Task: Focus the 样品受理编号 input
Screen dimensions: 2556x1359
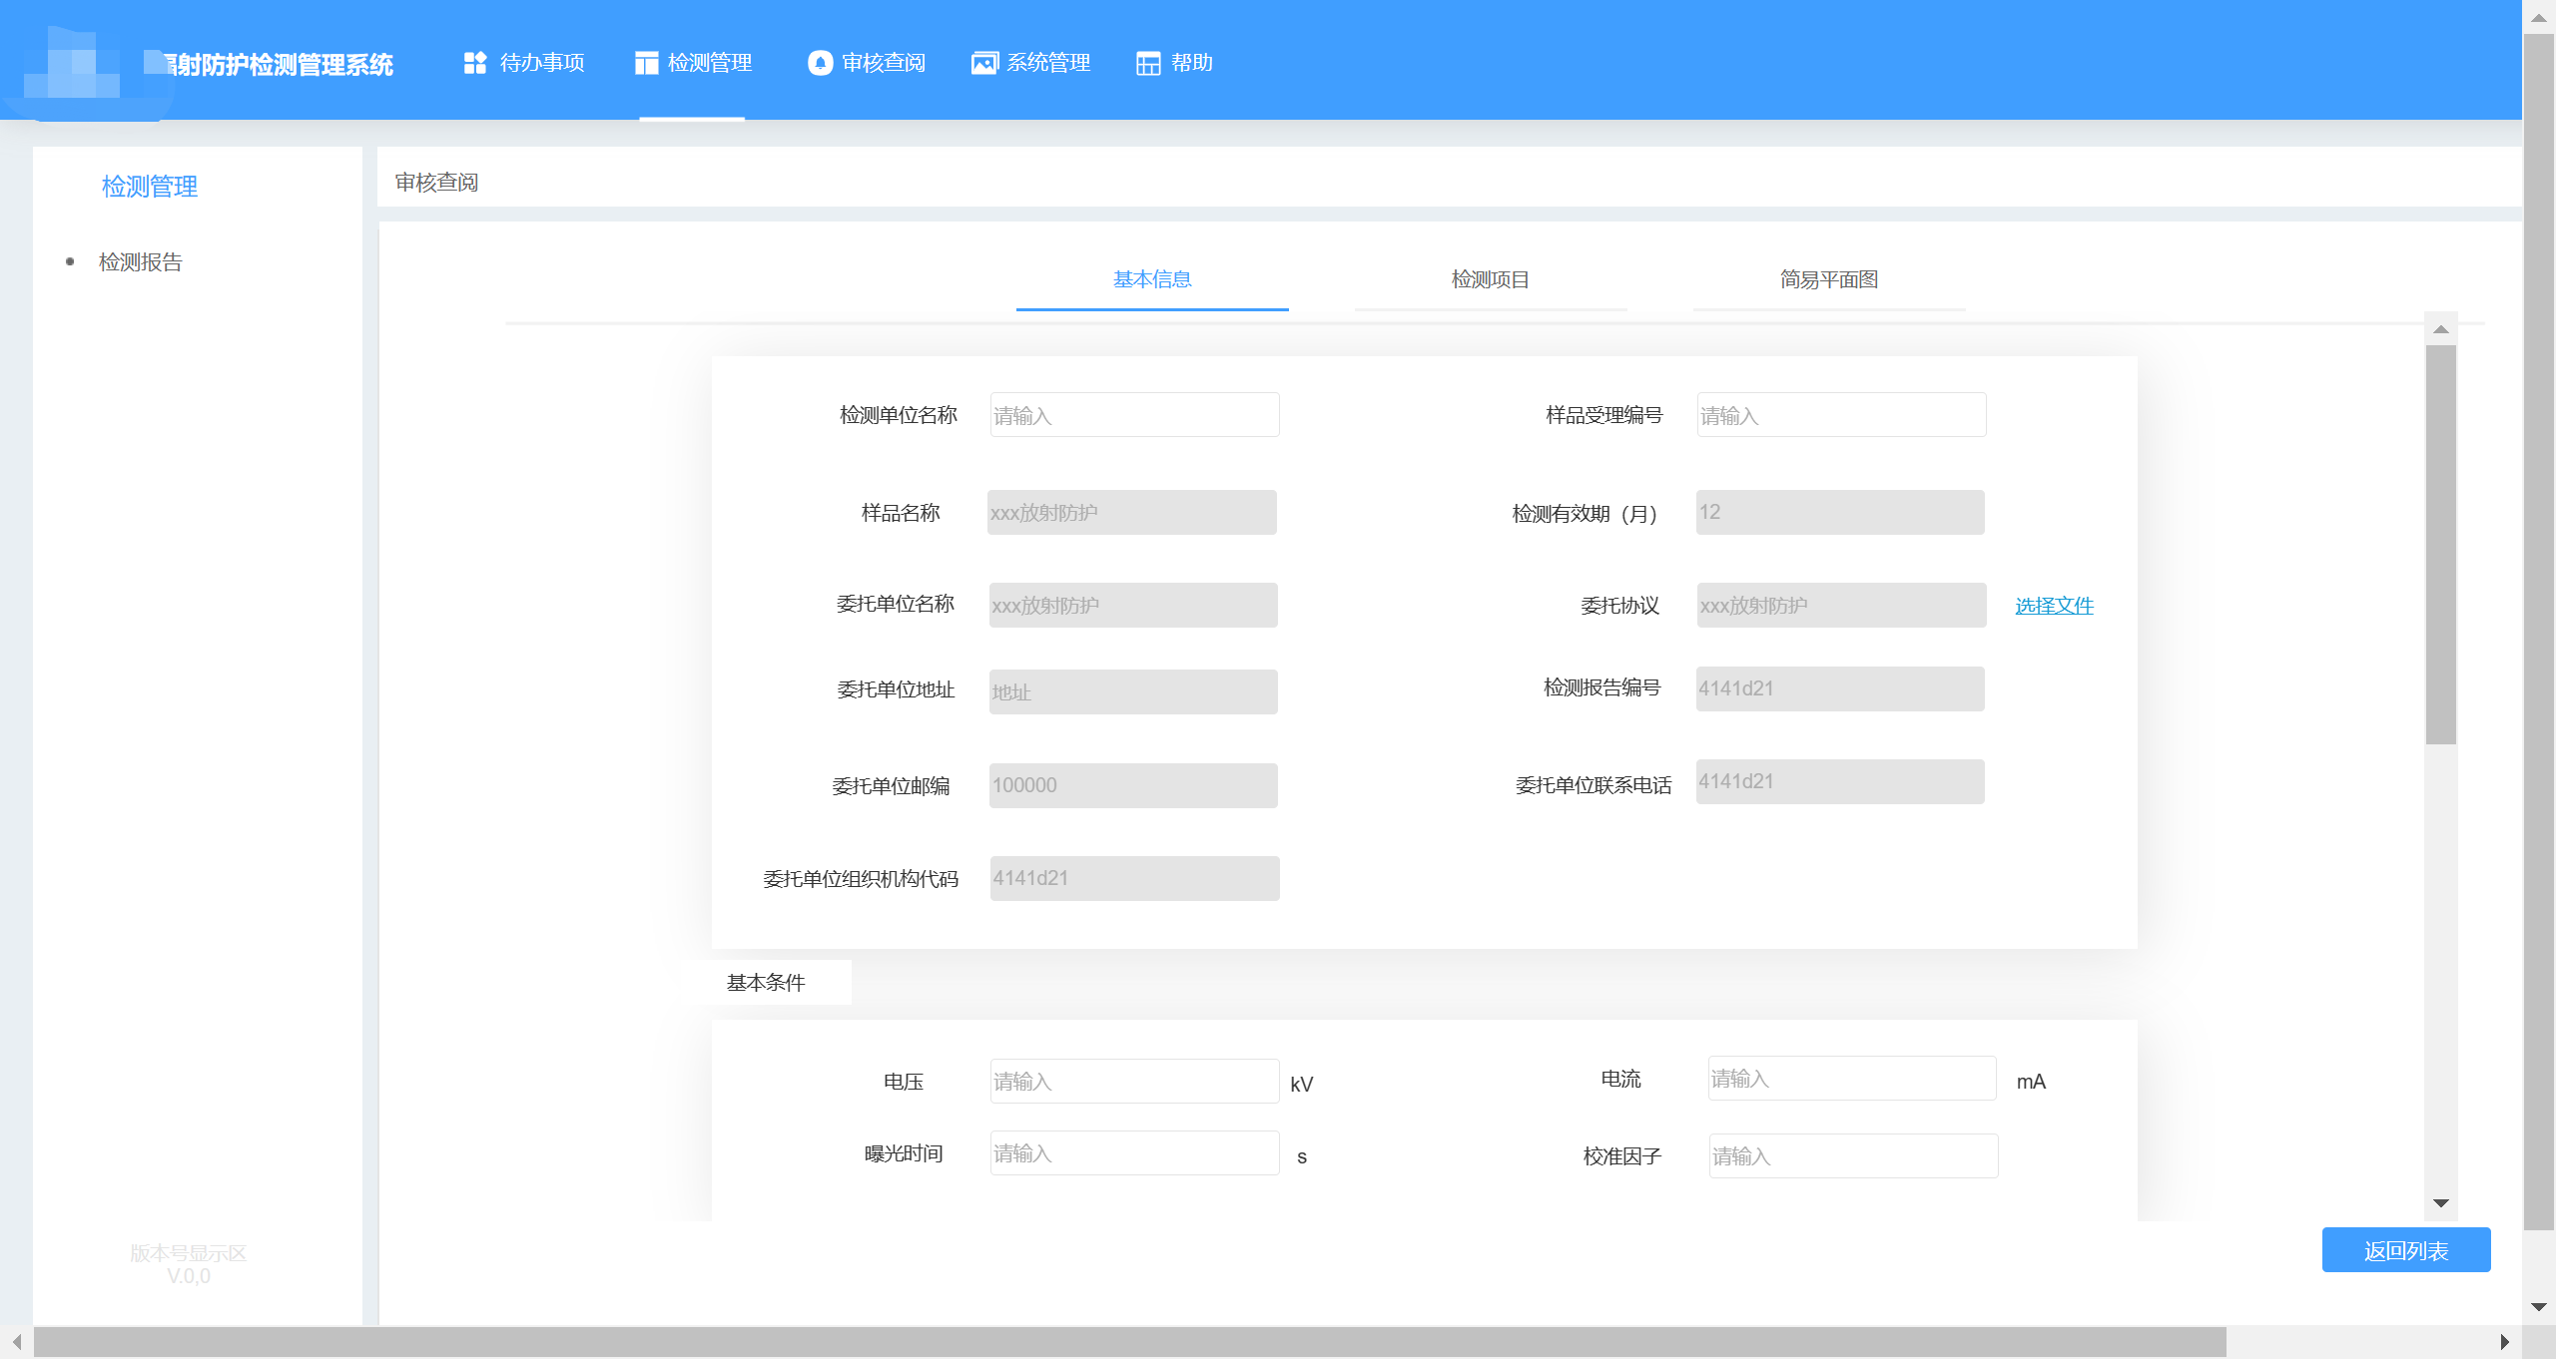Action: coord(1841,415)
